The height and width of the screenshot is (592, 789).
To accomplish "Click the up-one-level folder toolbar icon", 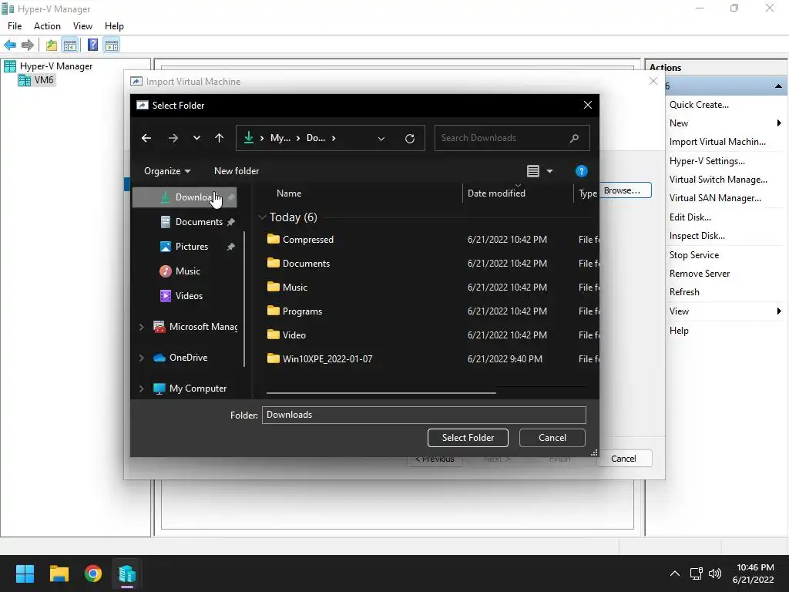I will (x=52, y=45).
